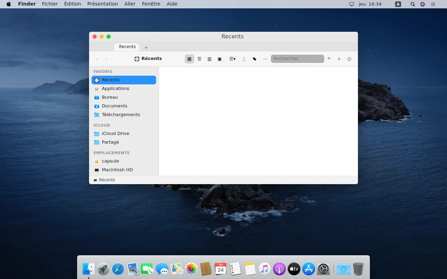
Task: Switch to list view
Action: (199, 59)
